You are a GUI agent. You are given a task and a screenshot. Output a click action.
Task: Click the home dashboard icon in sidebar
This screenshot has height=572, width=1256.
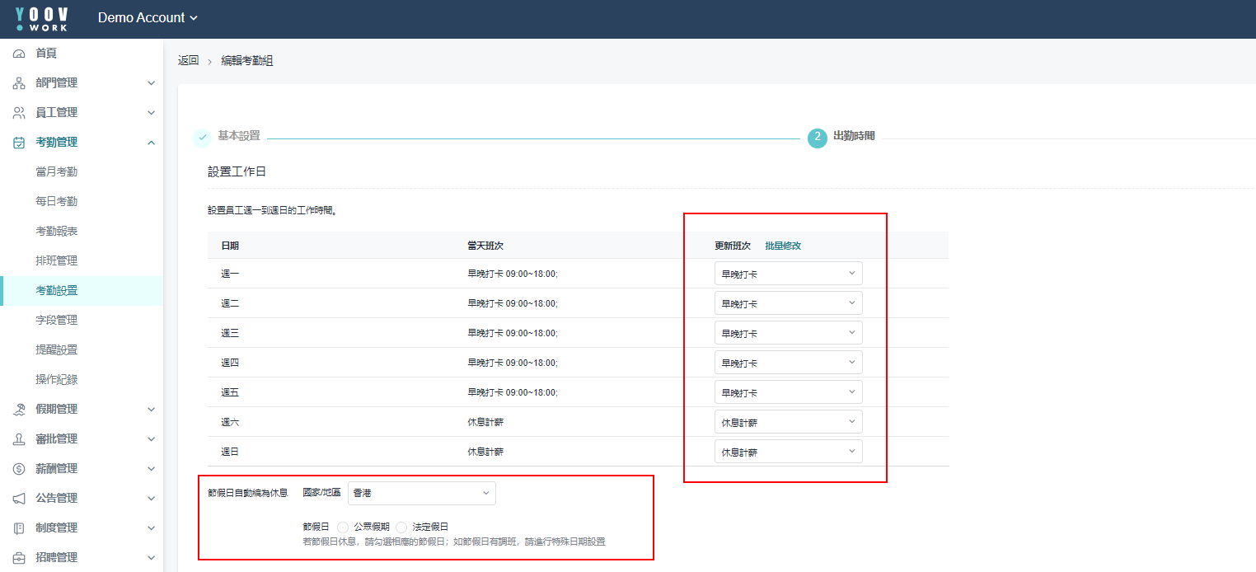19,54
